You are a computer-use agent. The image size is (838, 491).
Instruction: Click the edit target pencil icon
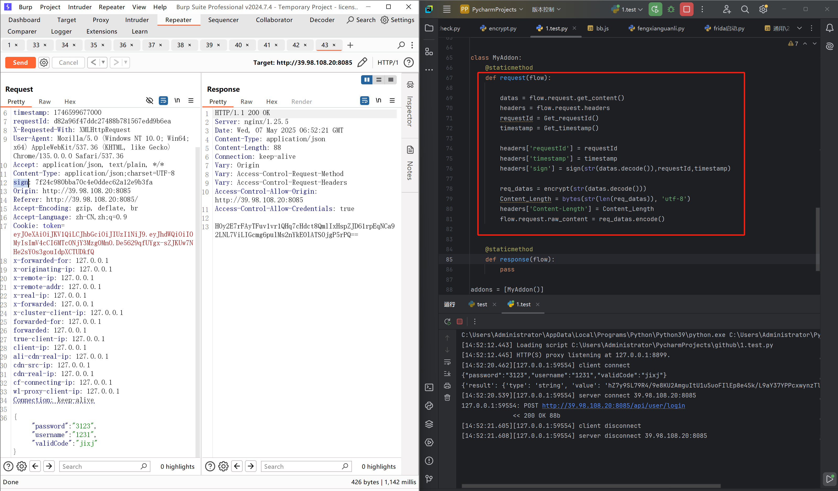click(x=362, y=62)
